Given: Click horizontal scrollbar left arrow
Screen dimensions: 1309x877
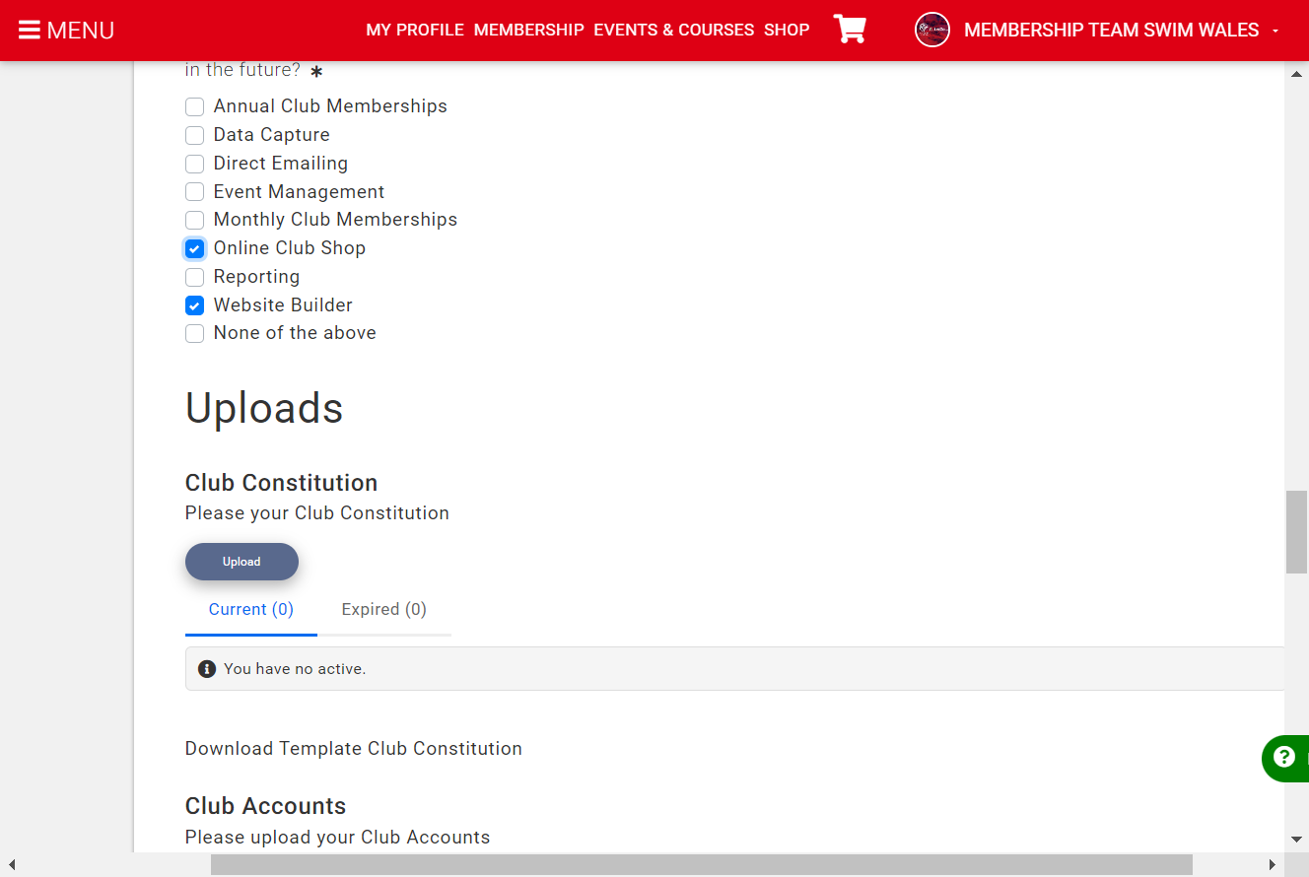Looking at the screenshot, I should click(12, 865).
